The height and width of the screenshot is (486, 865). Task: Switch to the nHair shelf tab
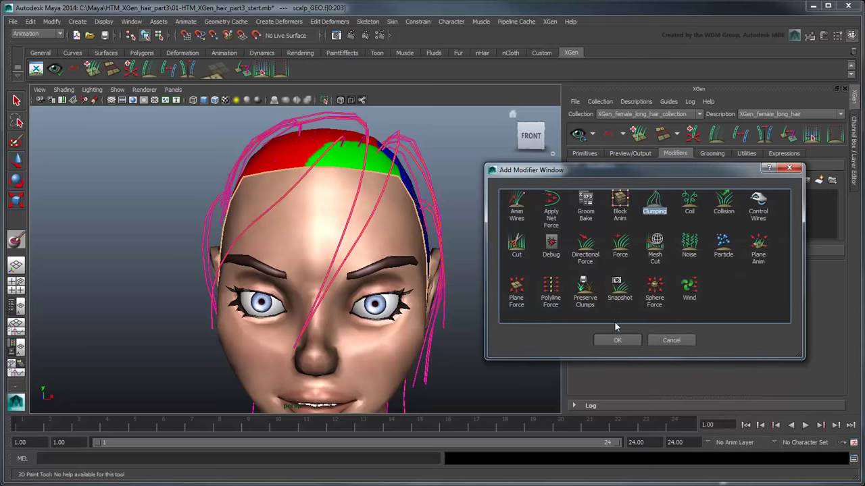coord(482,53)
